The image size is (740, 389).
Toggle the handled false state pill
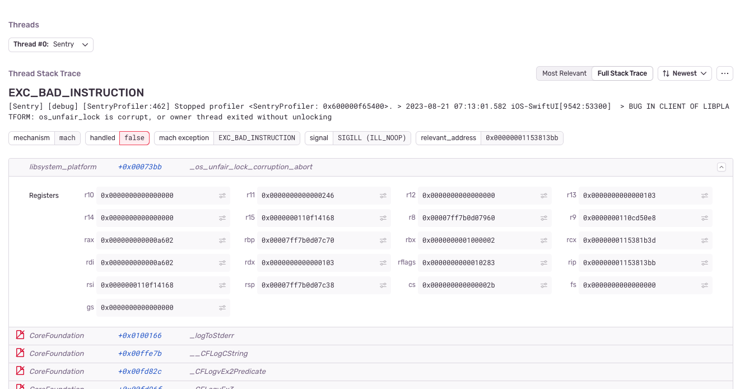pos(134,137)
